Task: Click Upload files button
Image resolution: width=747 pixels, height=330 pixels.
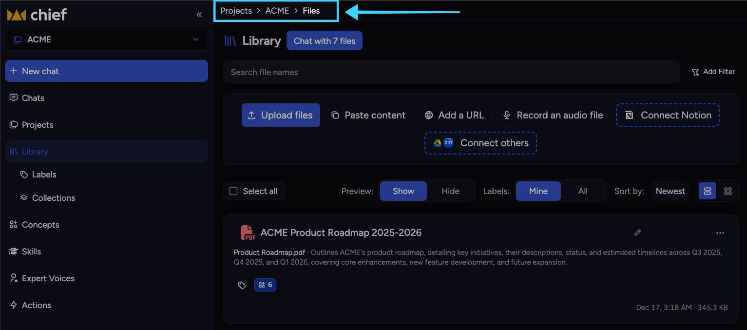Action: pos(281,115)
